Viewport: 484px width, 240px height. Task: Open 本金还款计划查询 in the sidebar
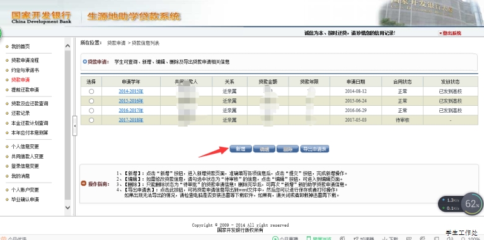(x=30, y=123)
